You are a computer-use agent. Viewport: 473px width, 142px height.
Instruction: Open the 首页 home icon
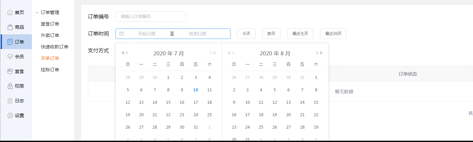pos(10,12)
